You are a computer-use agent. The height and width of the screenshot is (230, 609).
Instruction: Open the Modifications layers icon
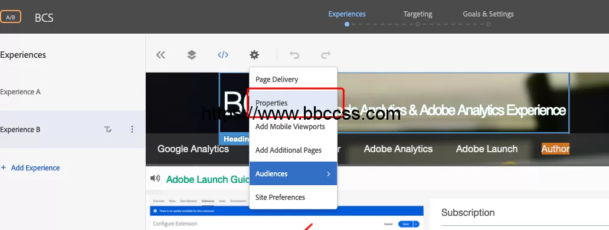tap(191, 55)
